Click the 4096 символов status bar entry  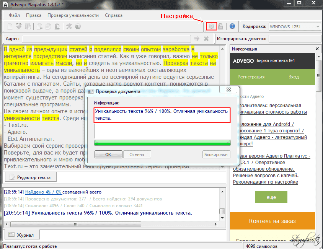261,246
